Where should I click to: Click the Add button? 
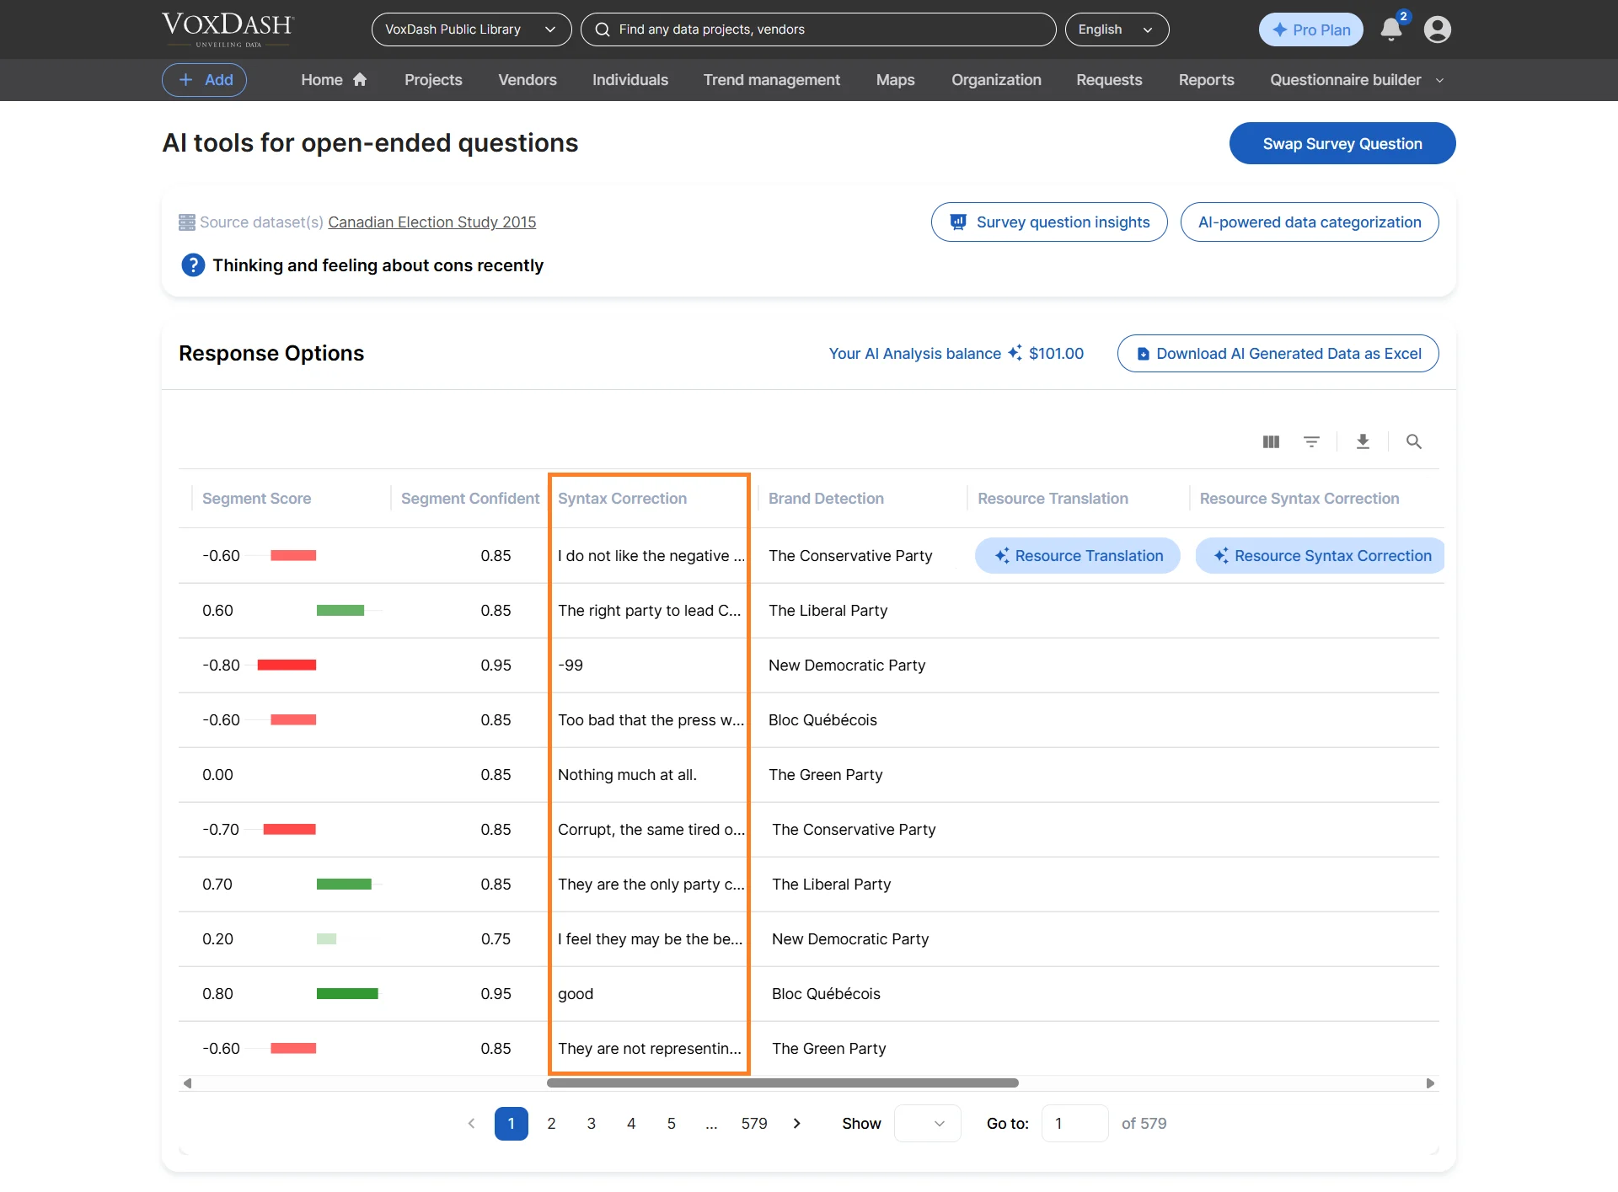(204, 80)
